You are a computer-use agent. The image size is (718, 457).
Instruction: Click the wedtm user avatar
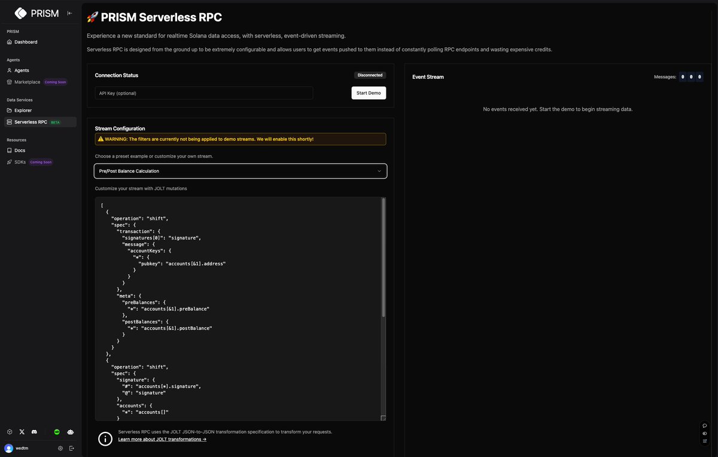(x=8, y=448)
